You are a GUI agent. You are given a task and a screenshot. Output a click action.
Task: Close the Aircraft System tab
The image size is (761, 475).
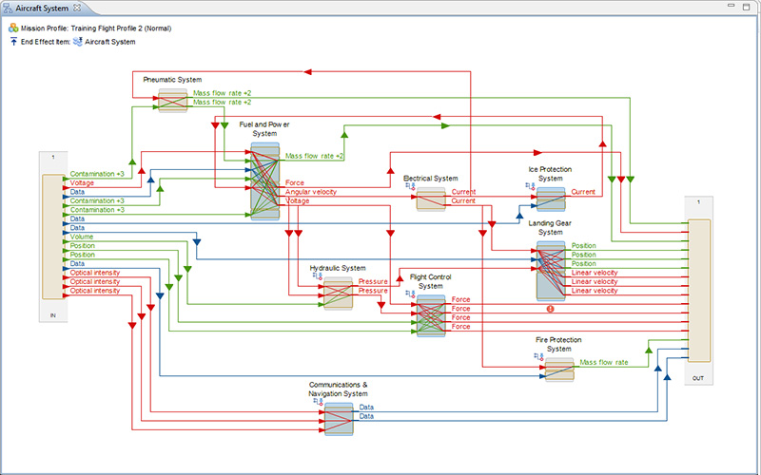click(x=77, y=9)
